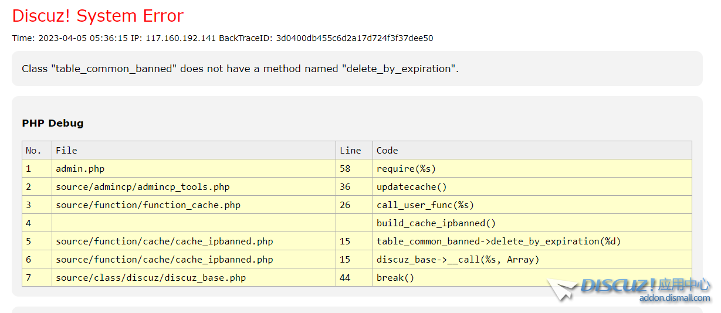Click the File column header
Screen dimensions: 721x313
pos(66,151)
